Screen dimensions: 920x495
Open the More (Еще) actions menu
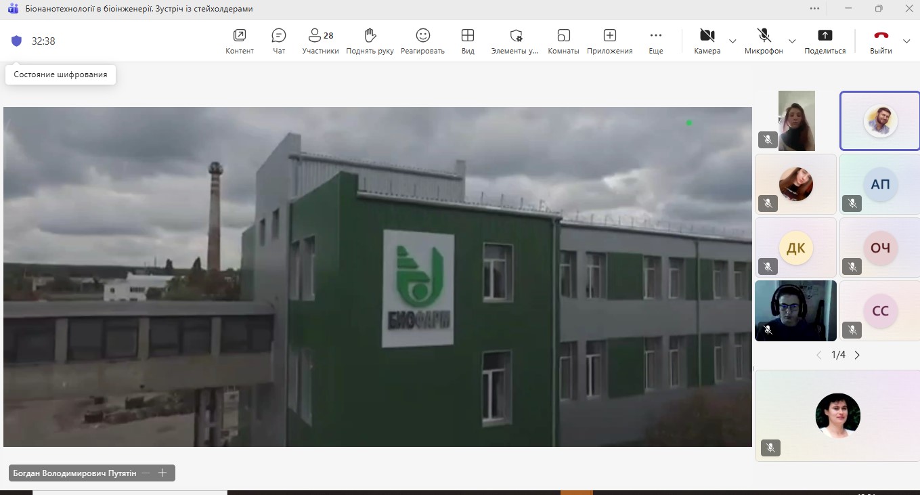click(655, 41)
